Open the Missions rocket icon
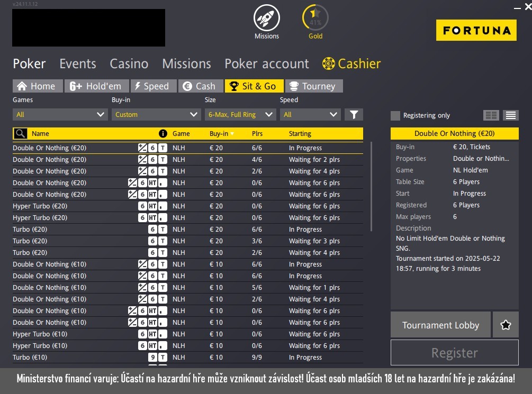The image size is (532, 394). 267,17
